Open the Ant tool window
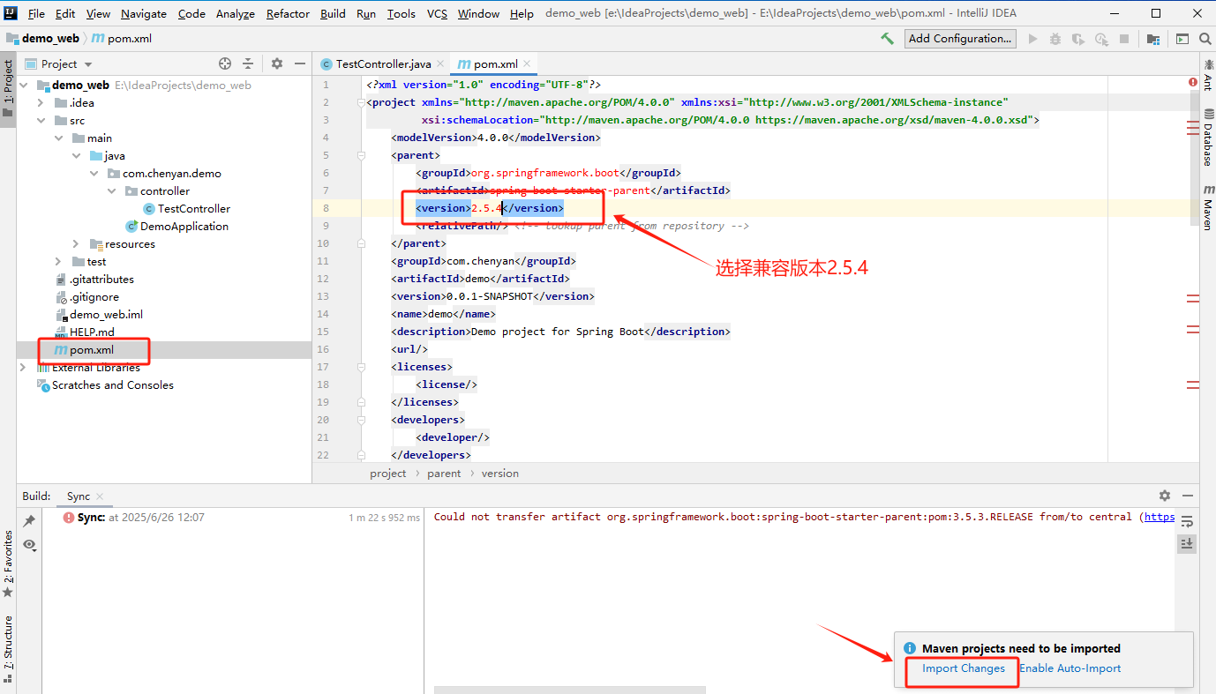Image resolution: width=1216 pixels, height=694 pixels. click(x=1207, y=76)
